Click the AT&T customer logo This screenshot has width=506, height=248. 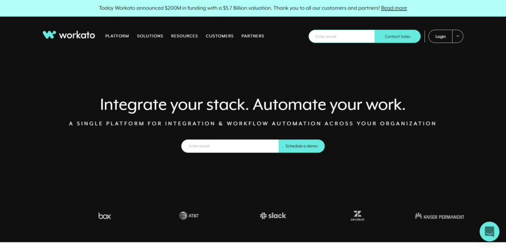tap(189, 215)
